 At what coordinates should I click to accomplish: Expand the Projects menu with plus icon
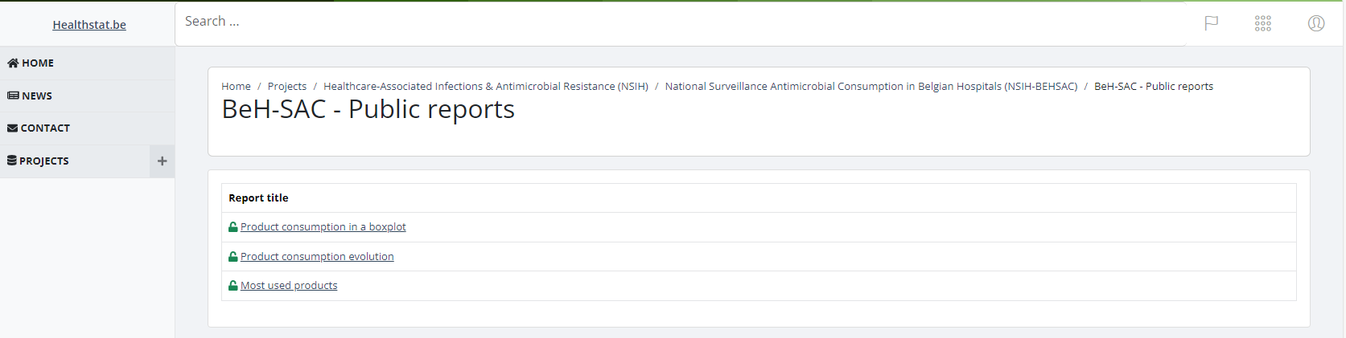[x=162, y=161]
